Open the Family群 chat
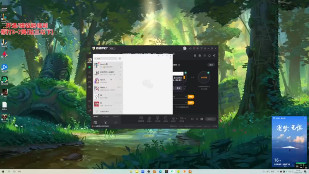 (108, 65)
